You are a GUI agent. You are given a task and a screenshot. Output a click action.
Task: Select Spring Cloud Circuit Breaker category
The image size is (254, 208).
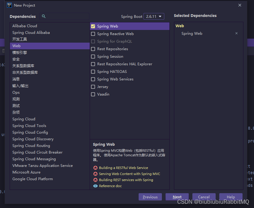pos(50,152)
